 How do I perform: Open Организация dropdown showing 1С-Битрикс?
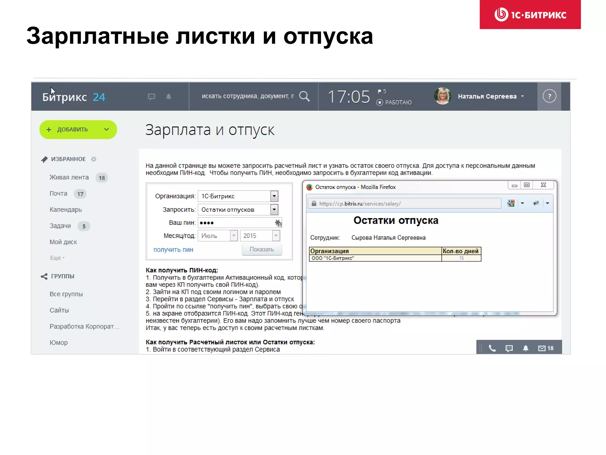click(238, 196)
